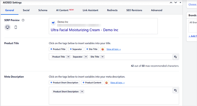Click the Choose link in sidebar
Screen dimensions: 197x106
coord(192,4)
